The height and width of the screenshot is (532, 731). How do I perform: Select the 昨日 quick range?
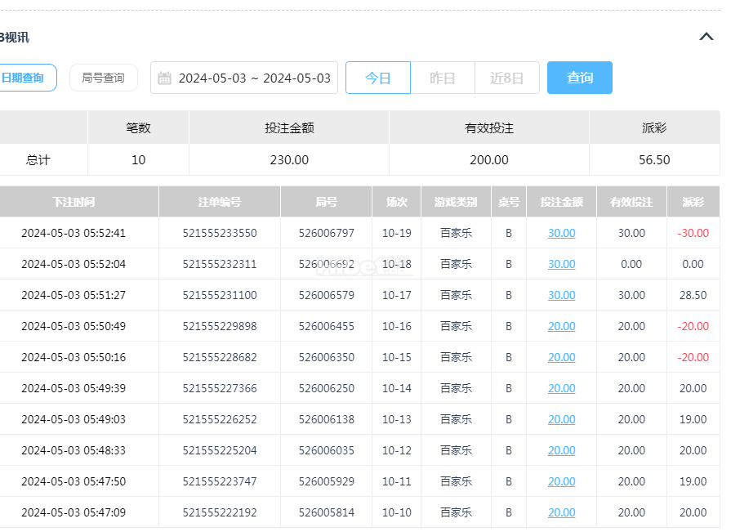(443, 78)
